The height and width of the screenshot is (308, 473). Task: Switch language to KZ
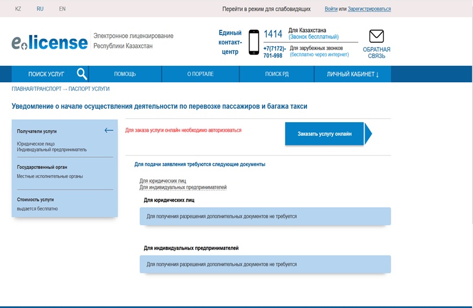coord(18,8)
